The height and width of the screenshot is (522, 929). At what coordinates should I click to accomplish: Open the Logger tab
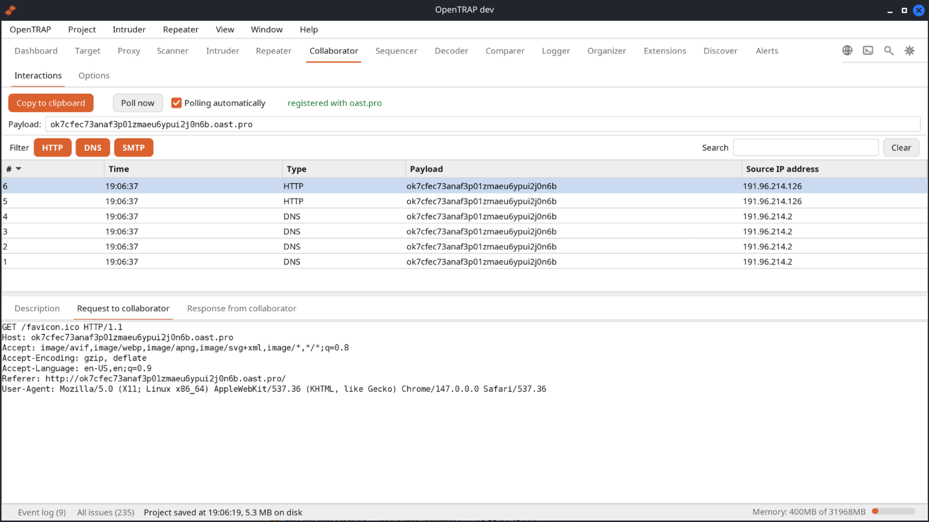tap(556, 51)
